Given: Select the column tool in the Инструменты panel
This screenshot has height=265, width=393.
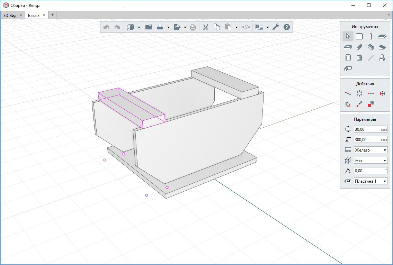Looking at the screenshot, I should (371, 36).
